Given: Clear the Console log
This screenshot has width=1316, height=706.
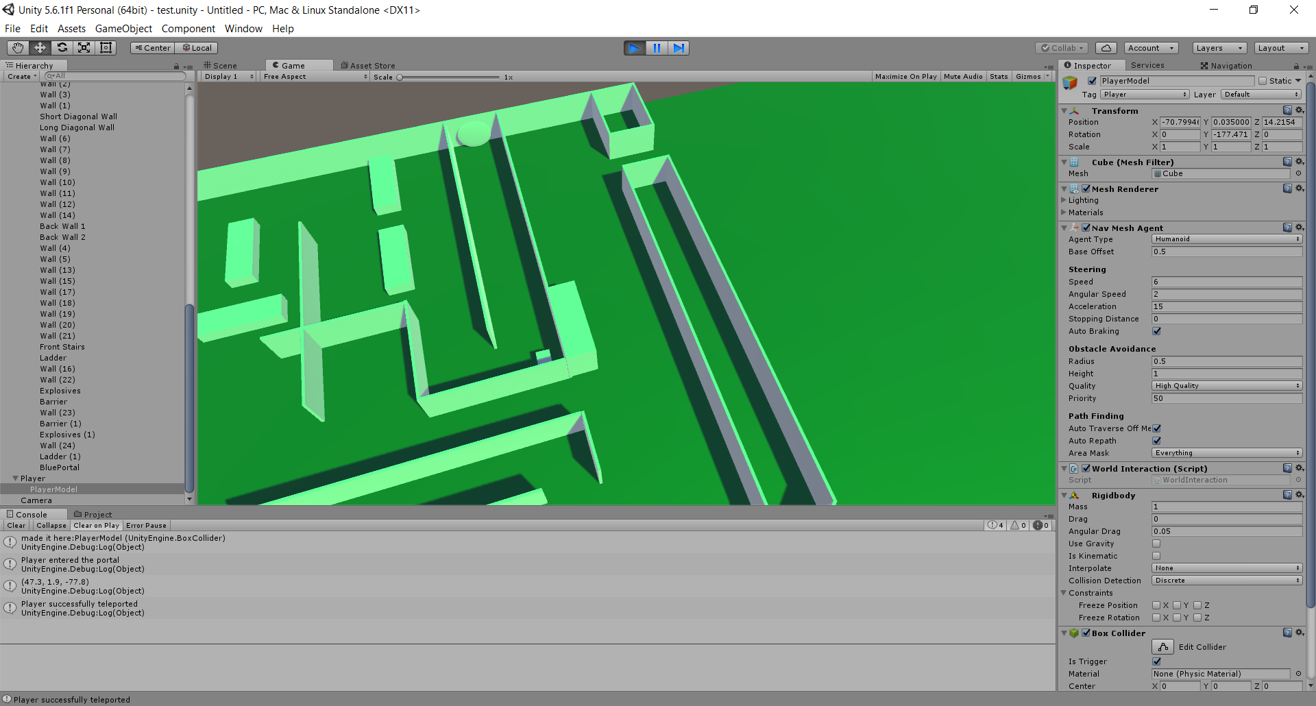Looking at the screenshot, I should pyautogui.click(x=16, y=526).
